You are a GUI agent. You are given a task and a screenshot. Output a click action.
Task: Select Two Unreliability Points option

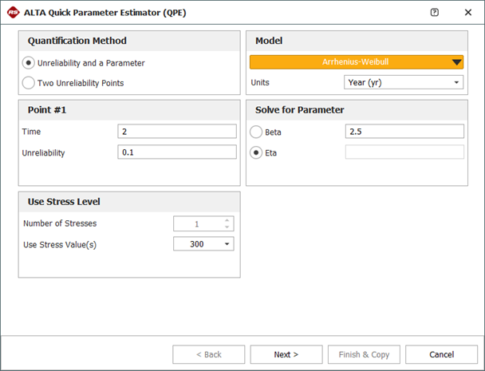click(30, 82)
